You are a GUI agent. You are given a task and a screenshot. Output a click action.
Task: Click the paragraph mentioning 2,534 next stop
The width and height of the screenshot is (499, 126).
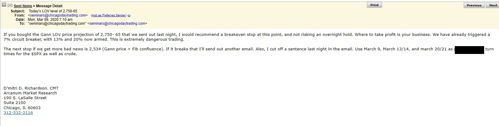[182, 51]
